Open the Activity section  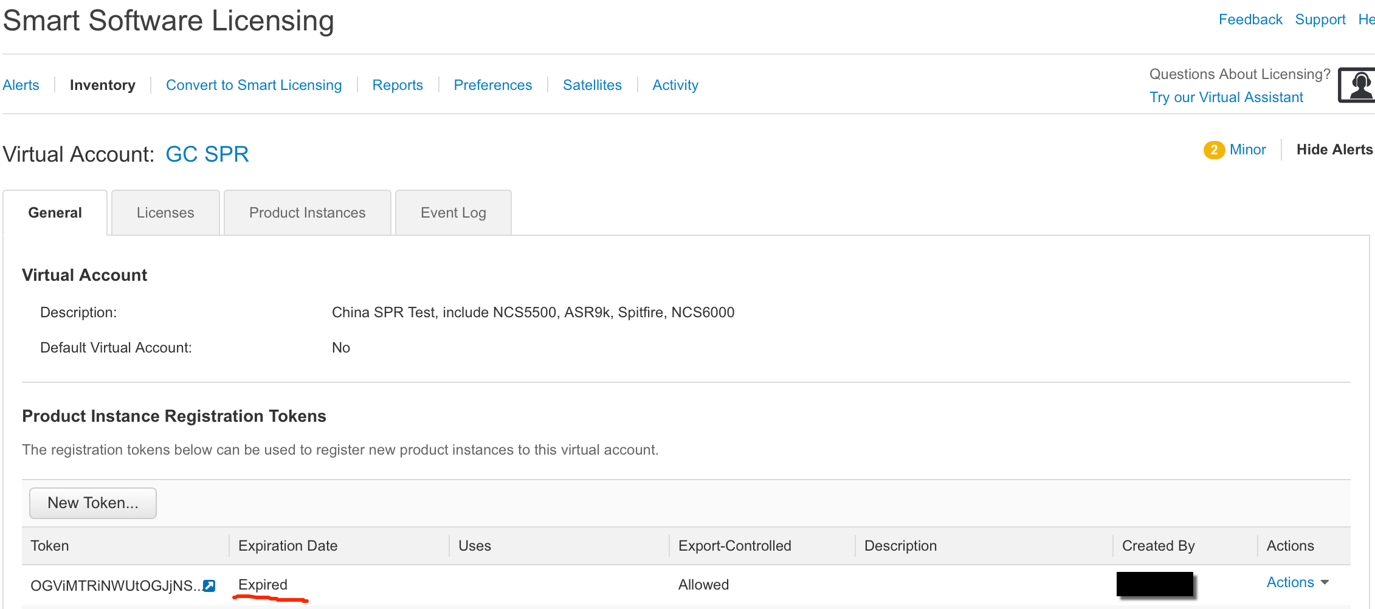click(x=675, y=85)
